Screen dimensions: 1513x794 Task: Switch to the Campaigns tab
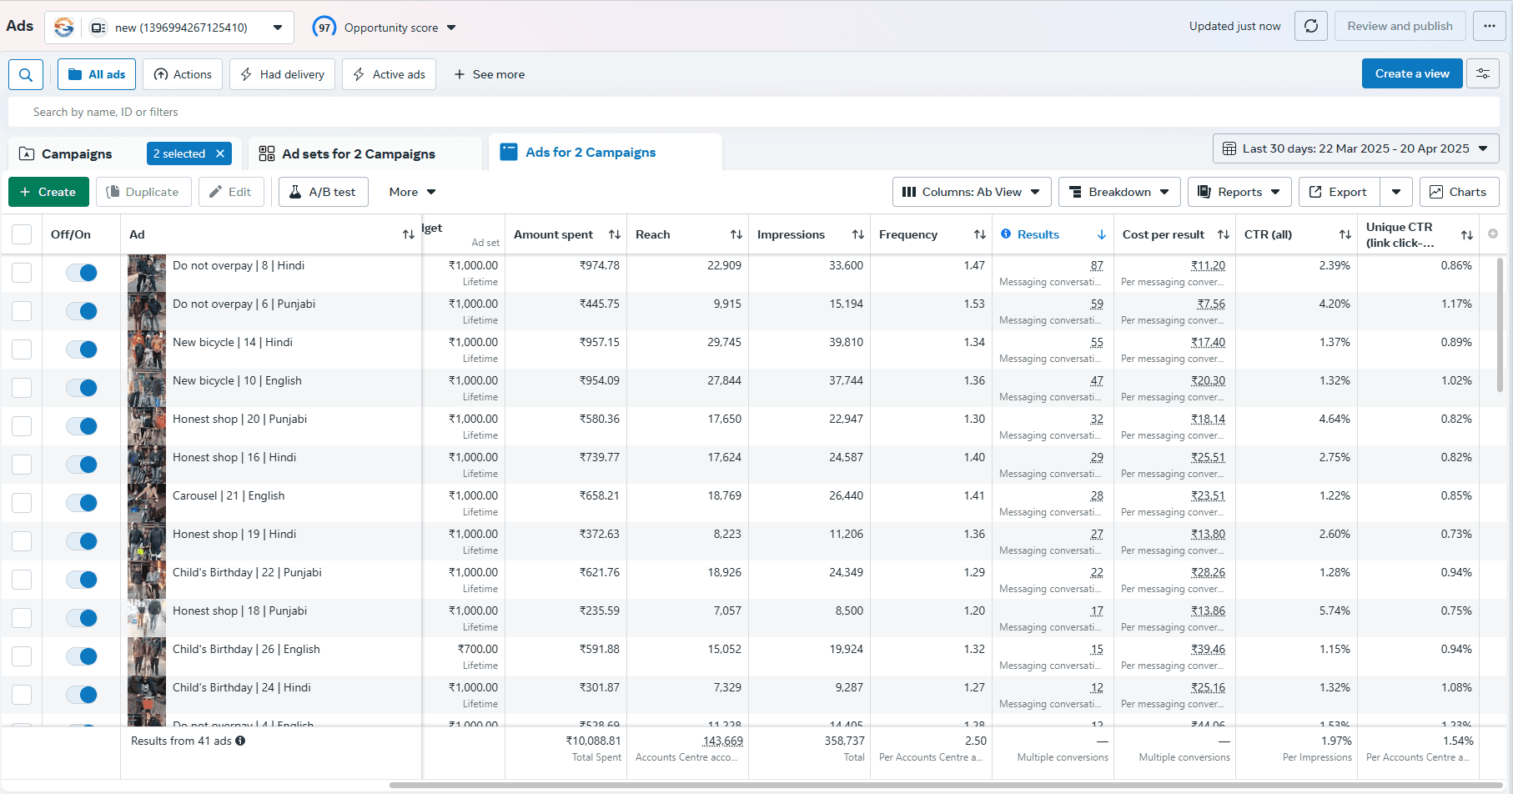(x=76, y=153)
